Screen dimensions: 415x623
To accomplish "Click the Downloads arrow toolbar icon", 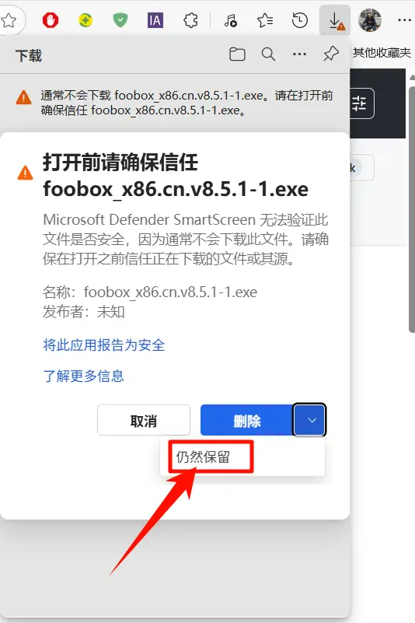I will [x=335, y=20].
